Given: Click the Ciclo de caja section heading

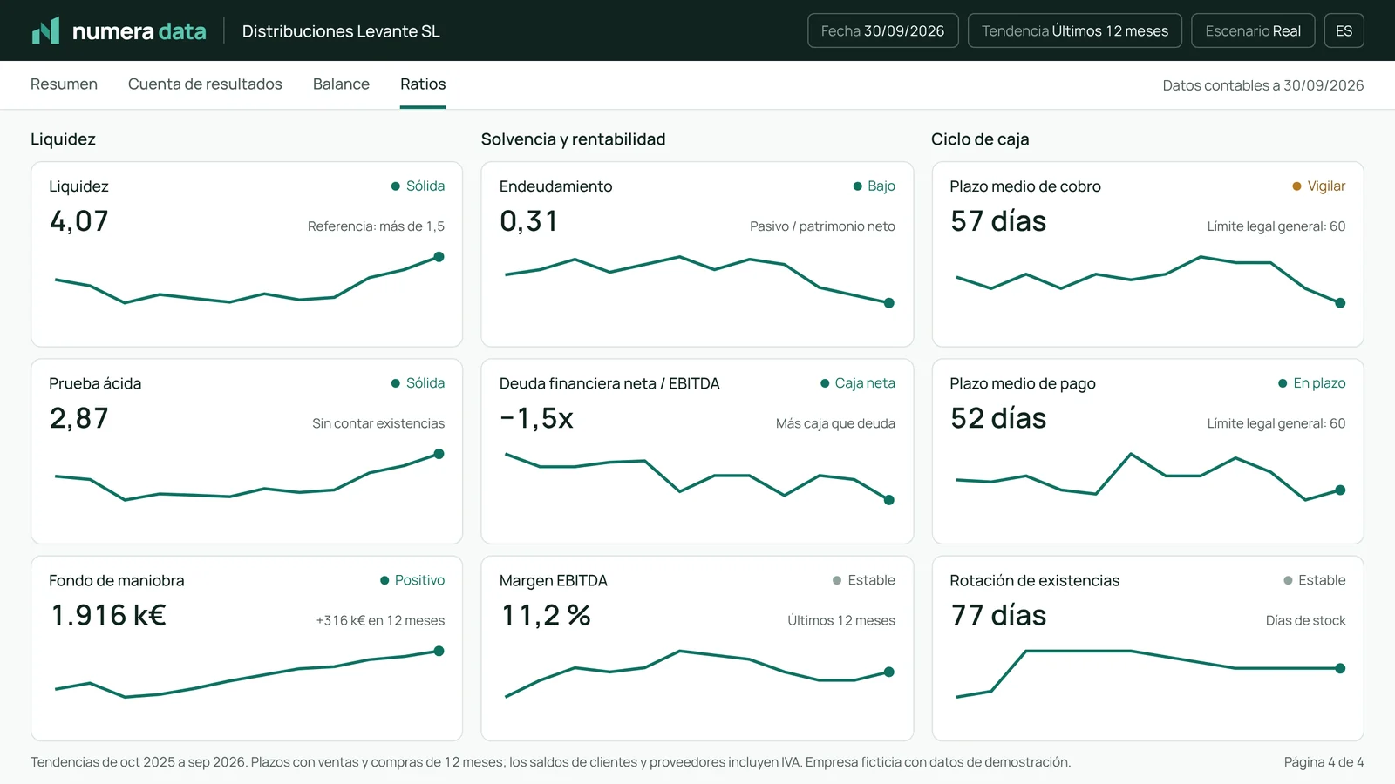Looking at the screenshot, I should click(980, 139).
